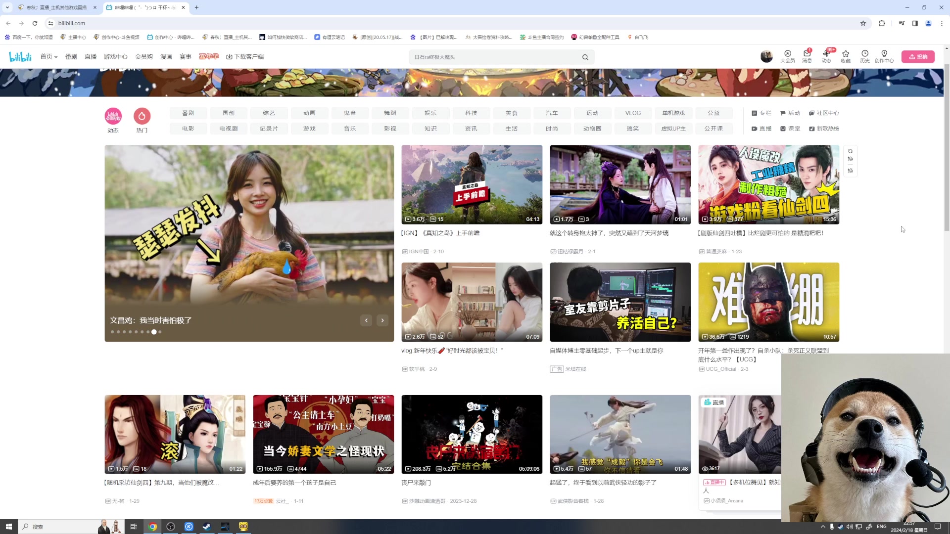Open 当今娇妻文学之怪现状 video thumbnail
Screen dimensions: 950x534
click(323, 434)
